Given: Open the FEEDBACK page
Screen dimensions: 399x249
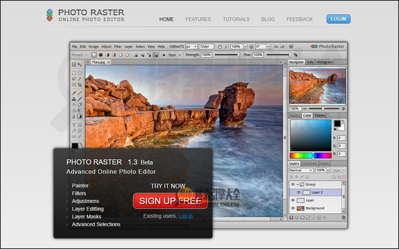Looking at the screenshot, I should [x=299, y=19].
